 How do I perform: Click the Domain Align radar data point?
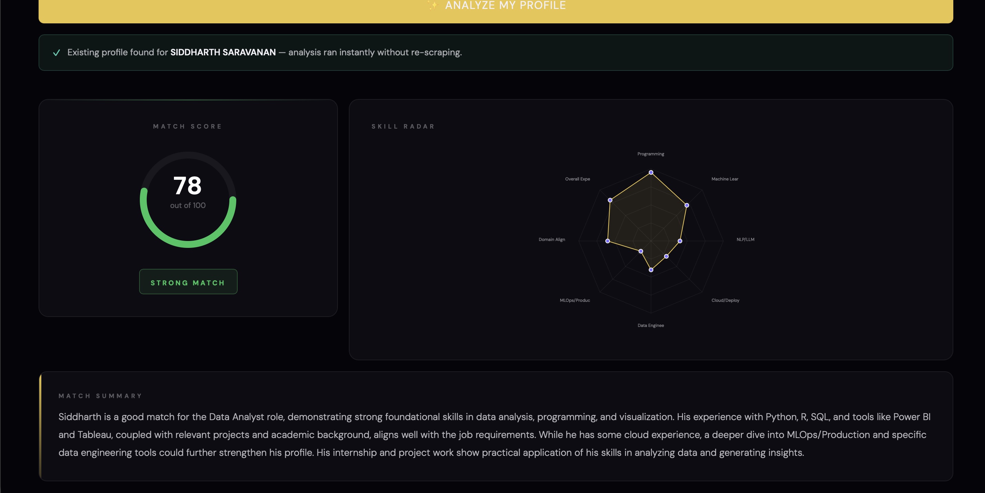pos(608,241)
